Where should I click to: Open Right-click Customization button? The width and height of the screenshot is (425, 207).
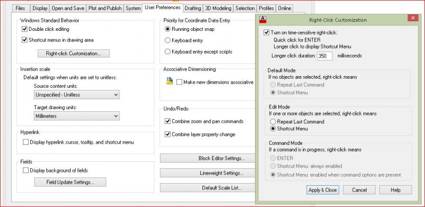pyautogui.click(x=74, y=54)
